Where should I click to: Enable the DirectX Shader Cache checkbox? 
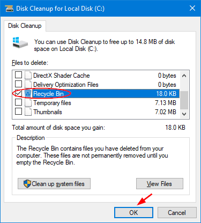(x=18, y=75)
